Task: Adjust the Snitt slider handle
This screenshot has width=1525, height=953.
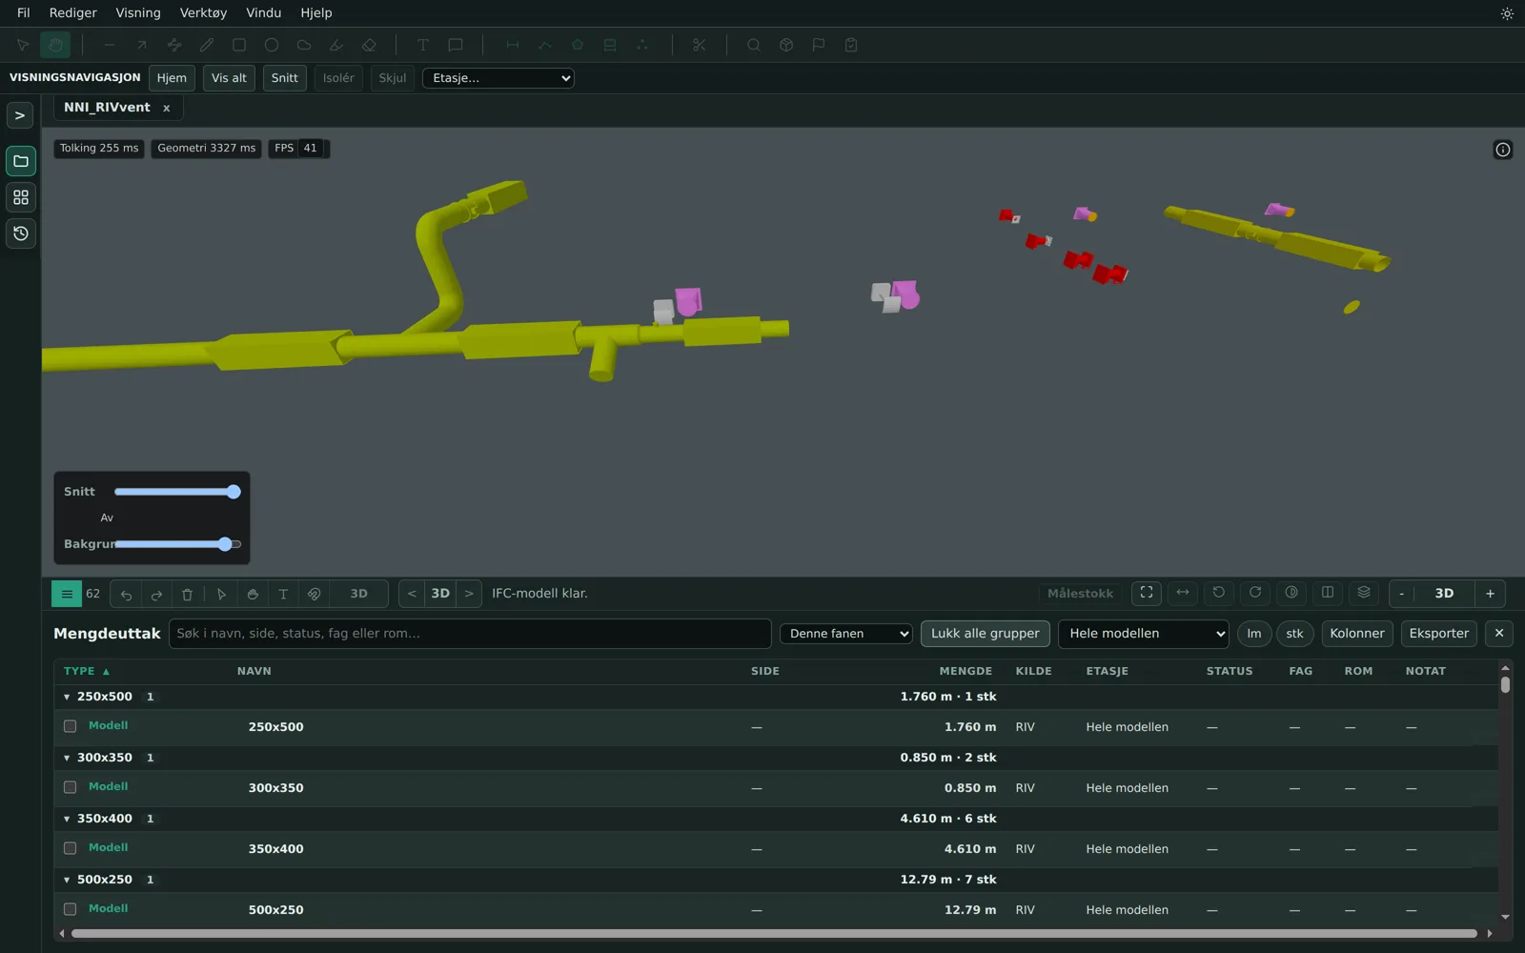Action: coord(234,492)
